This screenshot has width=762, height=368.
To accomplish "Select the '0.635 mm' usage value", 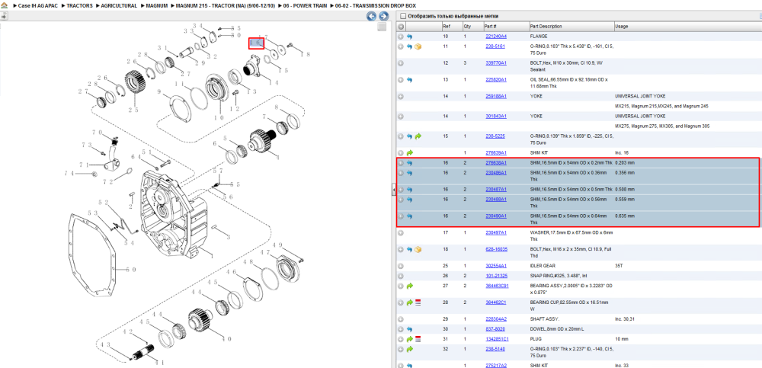I will 625,216.
